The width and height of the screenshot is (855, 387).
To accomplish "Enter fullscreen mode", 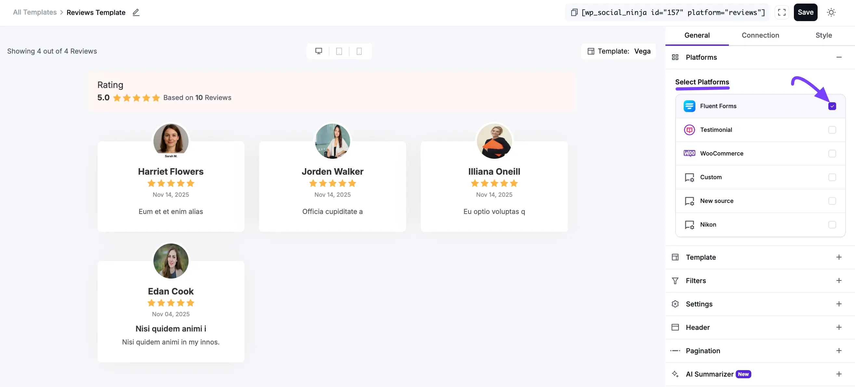I will click(x=782, y=12).
